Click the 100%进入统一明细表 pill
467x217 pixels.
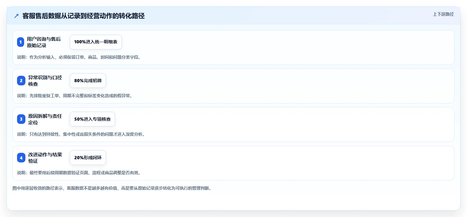(96, 42)
